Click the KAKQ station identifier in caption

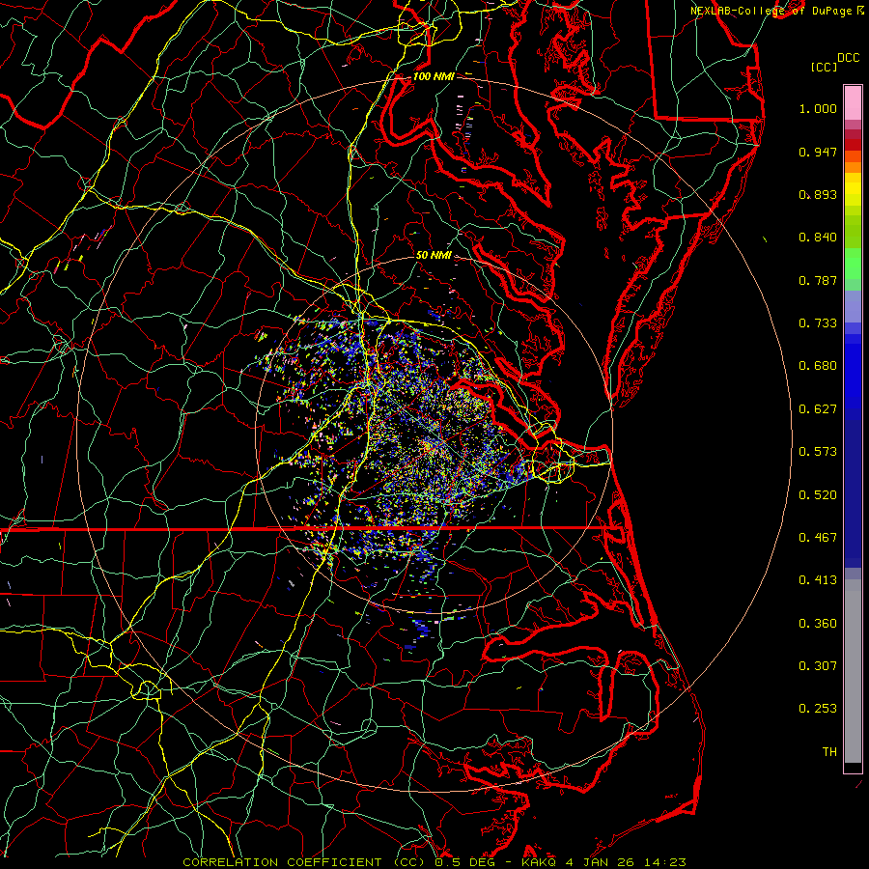click(539, 862)
